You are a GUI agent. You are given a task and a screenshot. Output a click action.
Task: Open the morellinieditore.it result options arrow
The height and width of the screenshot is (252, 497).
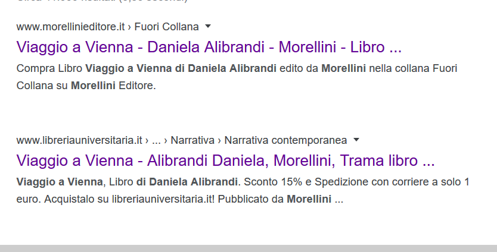208,26
